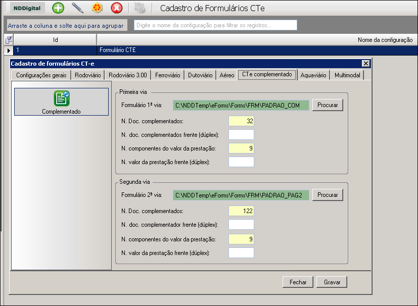Click Procurar for Formulário 2ª via
The image size is (418, 306).
click(x=328, y=195)
